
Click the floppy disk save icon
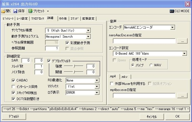click(x=15, y=11)
